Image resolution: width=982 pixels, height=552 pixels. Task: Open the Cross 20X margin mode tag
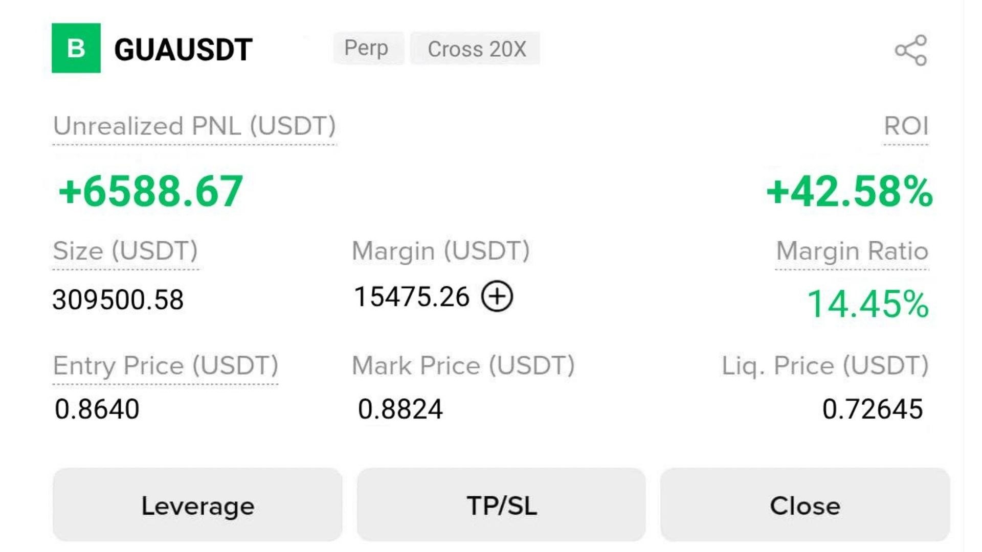tap(476, 49)
